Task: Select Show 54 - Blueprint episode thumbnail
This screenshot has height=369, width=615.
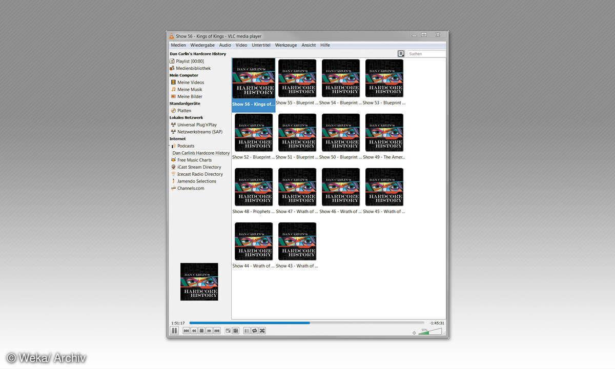Action: [341, 78]
